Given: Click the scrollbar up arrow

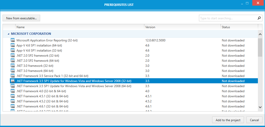Looking at the screenshot, I should (x=260, y=35).
